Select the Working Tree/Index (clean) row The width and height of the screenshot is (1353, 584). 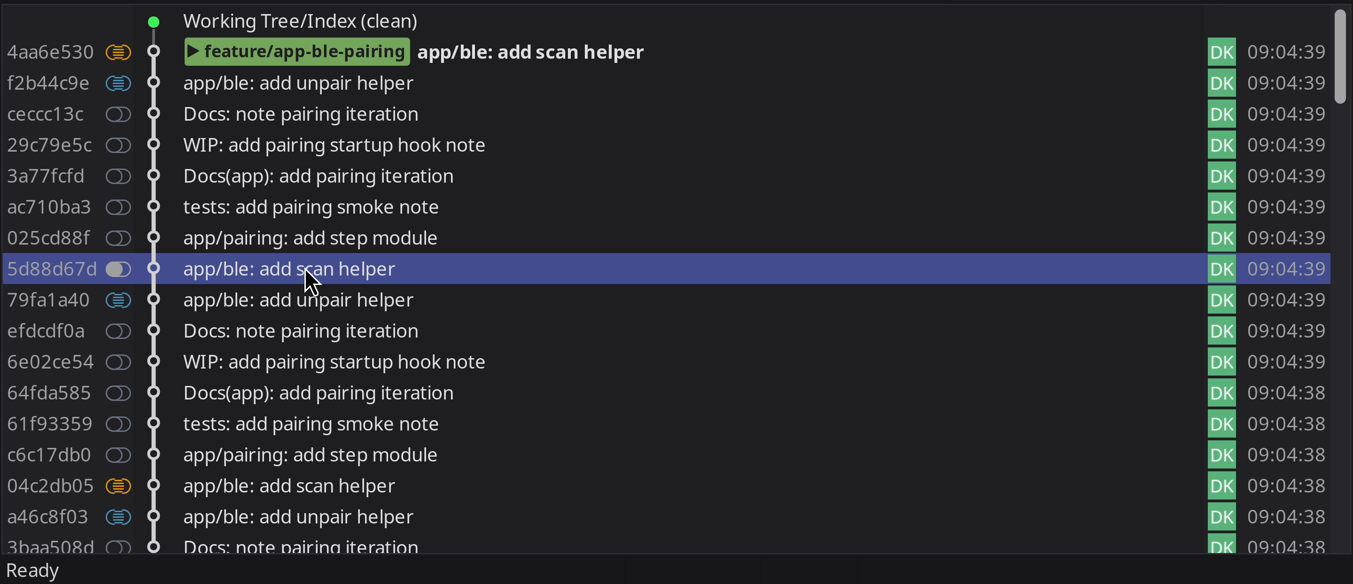tap(300, 22)
